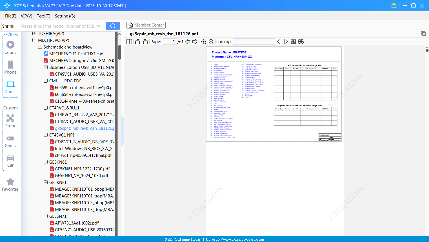Collapse the tree panel side handle
Image resolution: width=429 pixels, height=242 pixels.
[123, 131]
